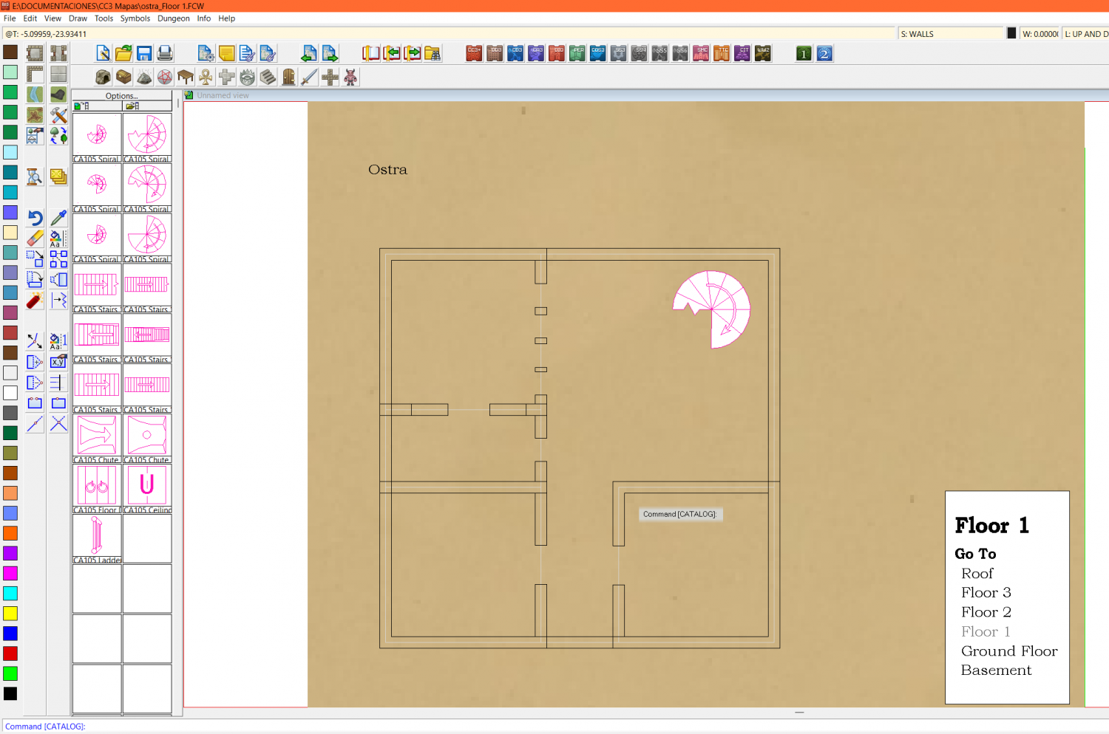Open the layer selector showing UP AND D
The image size is (1109, 734).
pyautogui.click(x=1085, y=34)
